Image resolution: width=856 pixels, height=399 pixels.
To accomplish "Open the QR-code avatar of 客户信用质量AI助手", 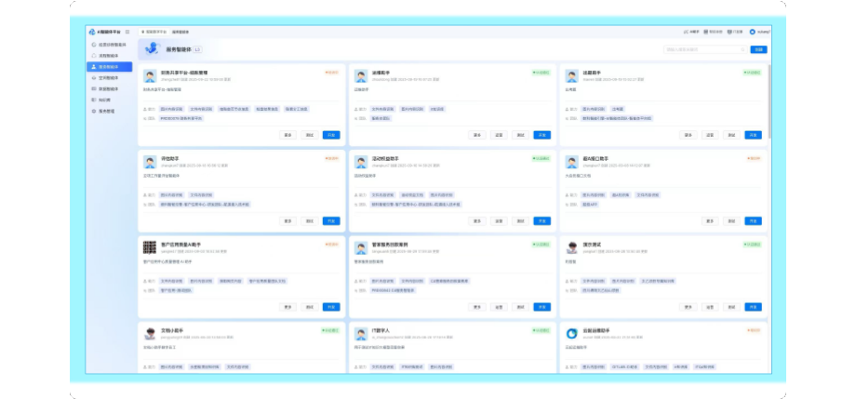I will (149, 247).
